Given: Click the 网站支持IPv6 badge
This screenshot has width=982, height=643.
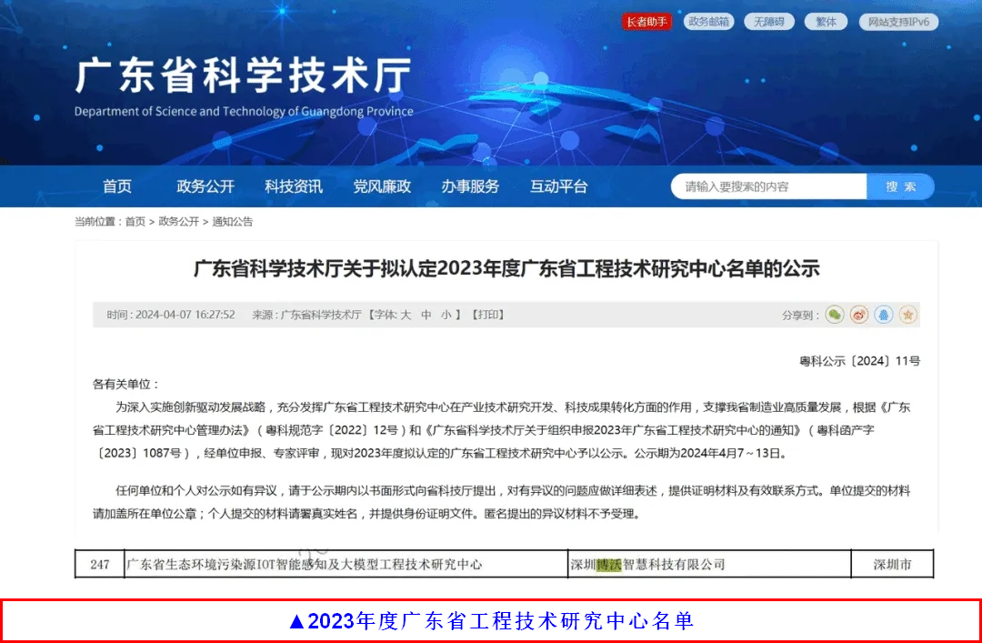Looking at the screenshot, I should click(x=898, y=22).
